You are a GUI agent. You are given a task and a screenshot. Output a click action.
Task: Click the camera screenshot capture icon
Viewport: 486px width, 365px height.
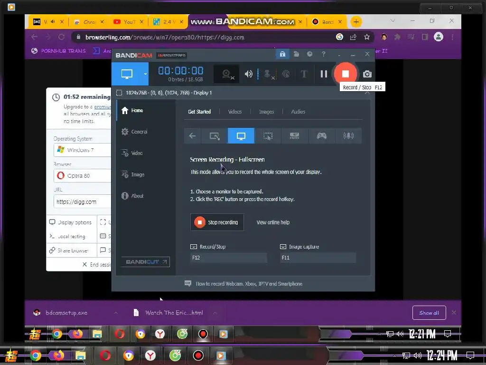pyautogui.click(x=367, y=74)
